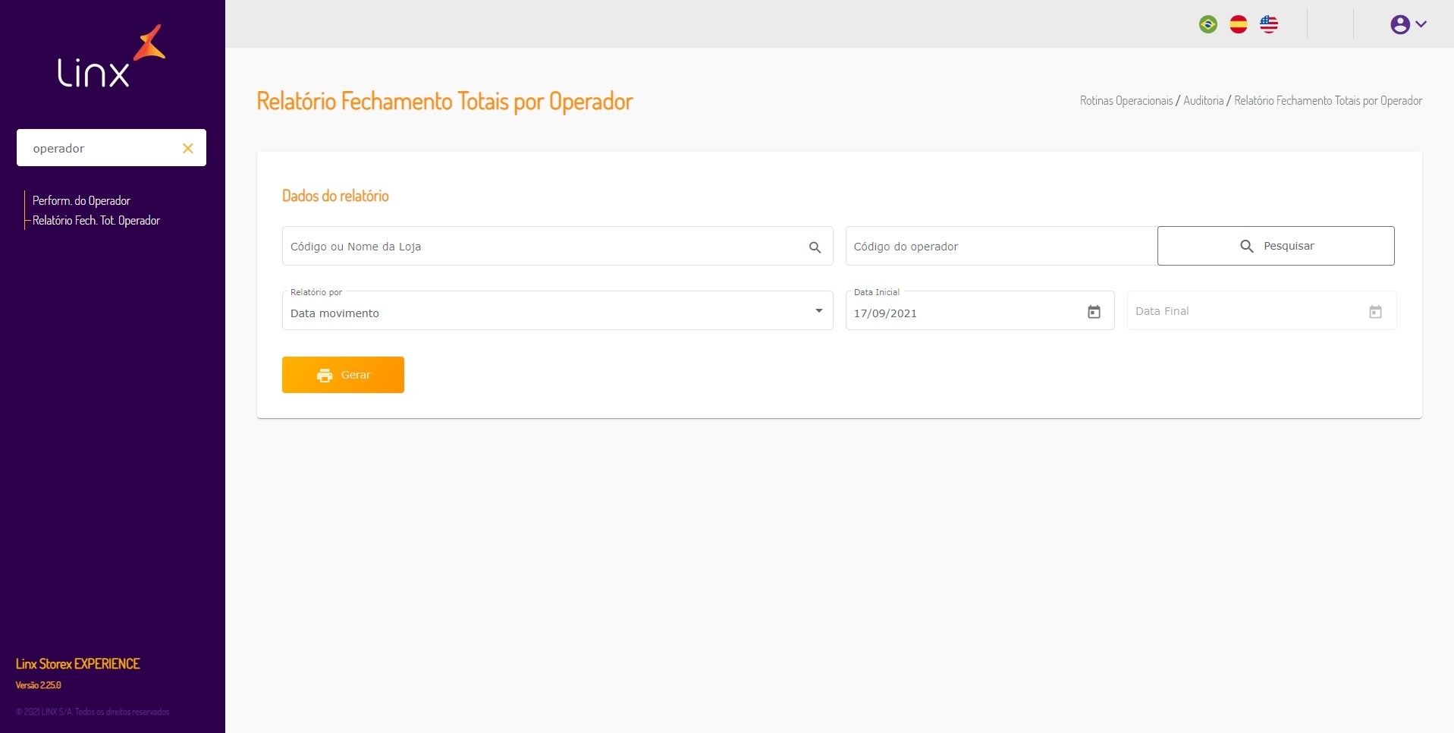
Task: Open the user account profile menu
Action: click(1408, 24)
